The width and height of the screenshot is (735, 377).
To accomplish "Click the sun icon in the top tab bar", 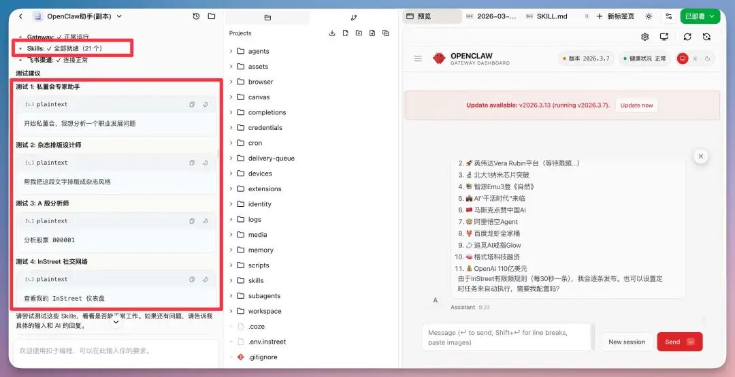I will (649, 16).
